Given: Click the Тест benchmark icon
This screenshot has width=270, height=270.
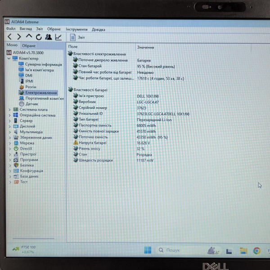Looking at the screenshot, I should pyautogui.click(x=16, y=182).
